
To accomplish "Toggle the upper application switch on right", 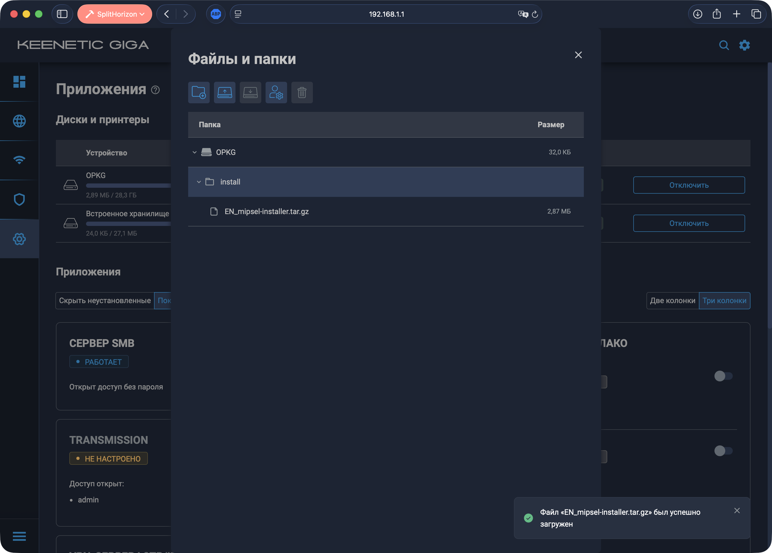I will 723,376.
